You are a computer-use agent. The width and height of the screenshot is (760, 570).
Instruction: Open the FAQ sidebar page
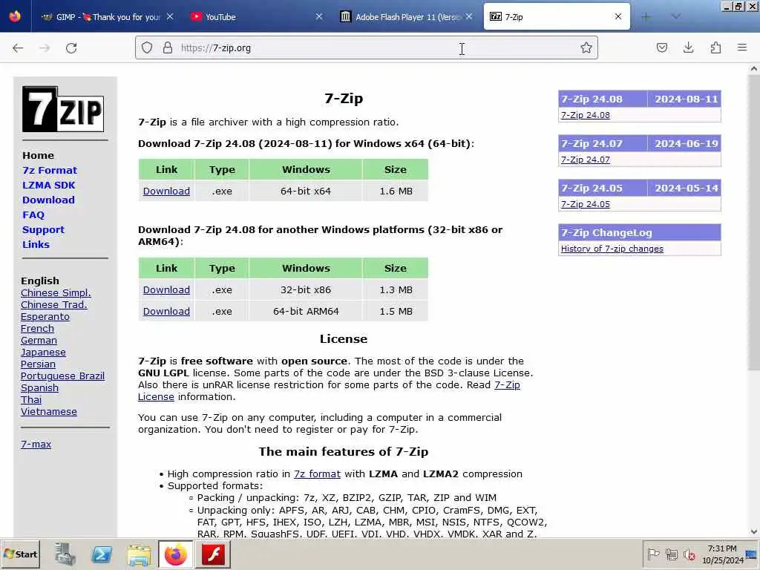[33, 214]
